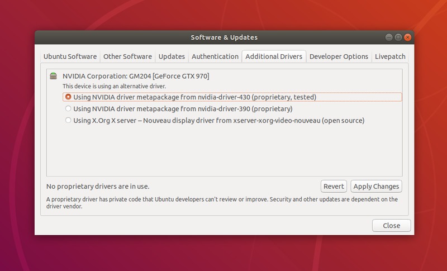Click the NVIDIA graphics card icon
This screenshot has width=447, height=271.
[x=53, y=75]
